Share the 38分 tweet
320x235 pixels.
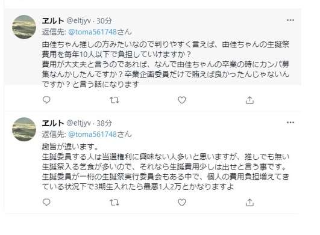(249, 202)
